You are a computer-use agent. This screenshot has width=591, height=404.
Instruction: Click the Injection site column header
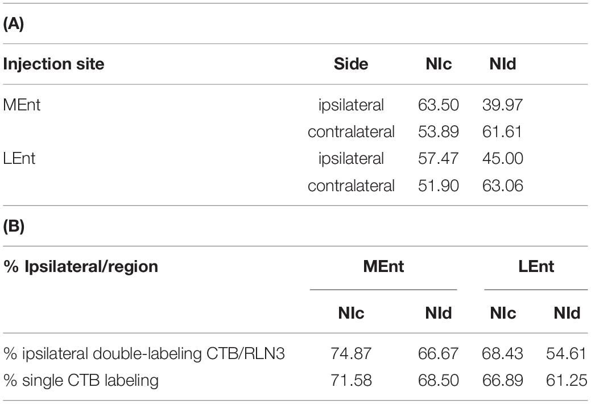pyautogui.click(x=53, y=64)
